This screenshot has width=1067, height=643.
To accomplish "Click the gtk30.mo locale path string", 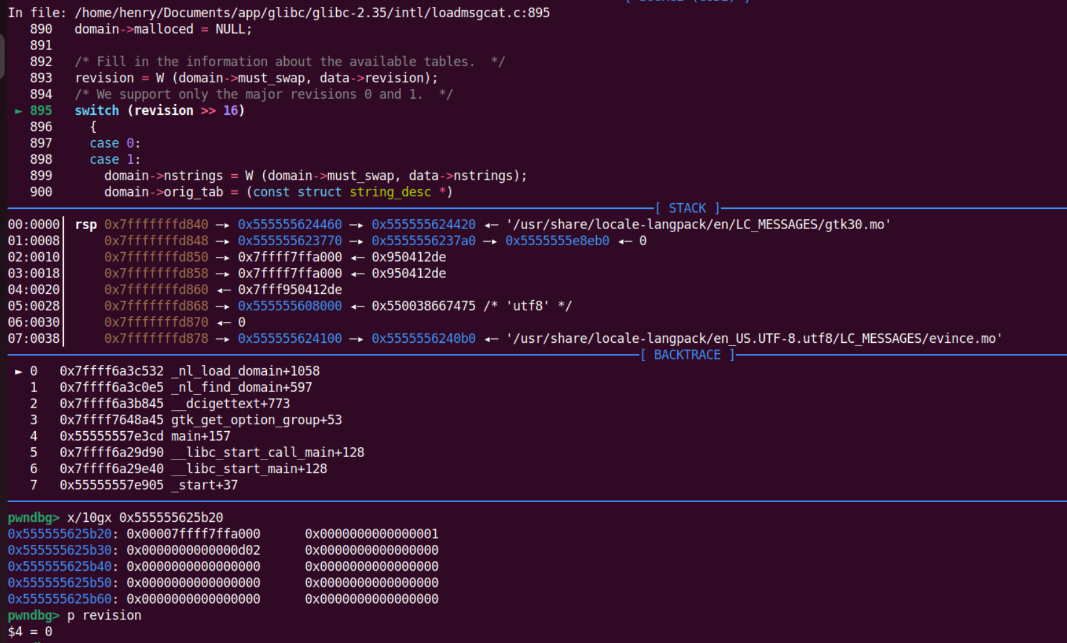I will pyautogui.click(x=698, y=225).
